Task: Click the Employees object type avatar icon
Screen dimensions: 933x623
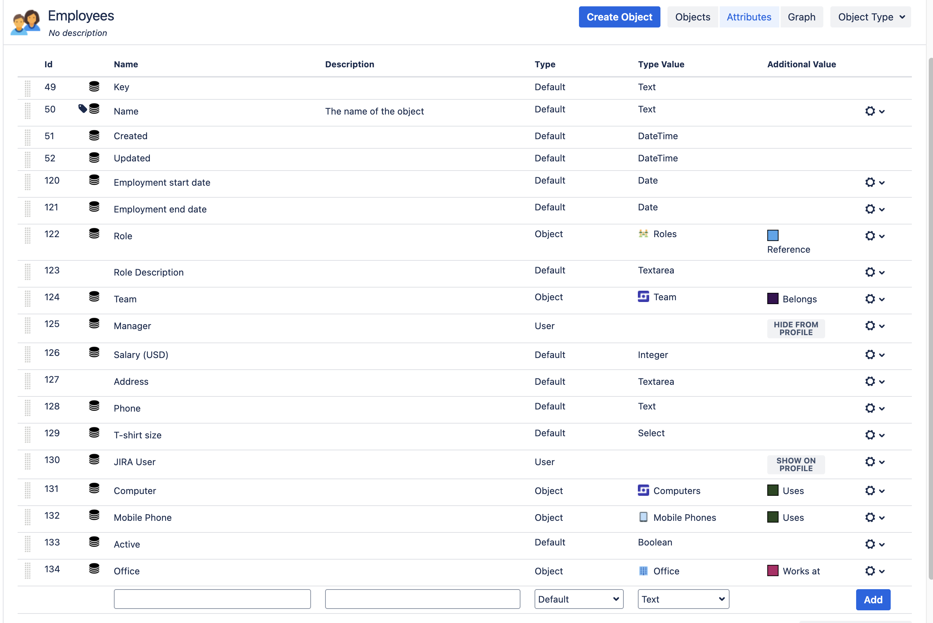Action: tap(25, 22)
